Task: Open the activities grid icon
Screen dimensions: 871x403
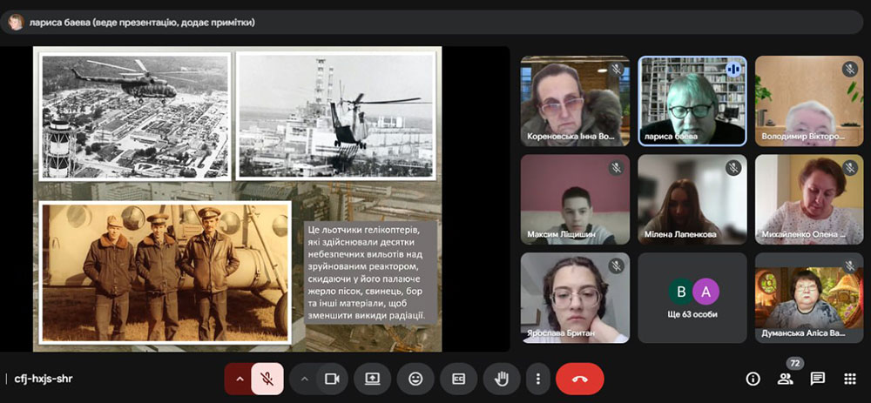Action: pos(850,379)
